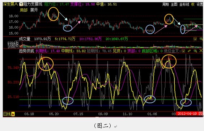Select the 局部 view button

coord(24,10)
